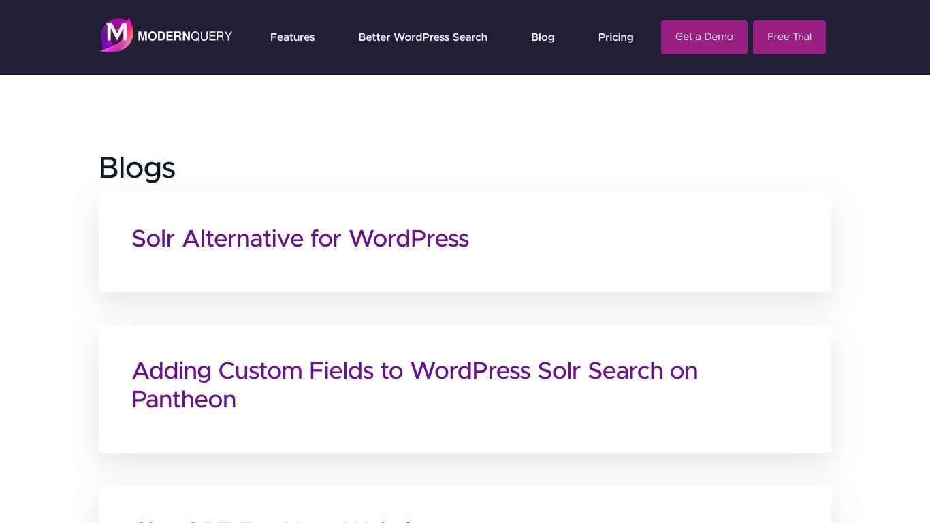Open Adding Custom Fields to WordPress Solr post
930x523 pixels.
[x=415, y=385]
